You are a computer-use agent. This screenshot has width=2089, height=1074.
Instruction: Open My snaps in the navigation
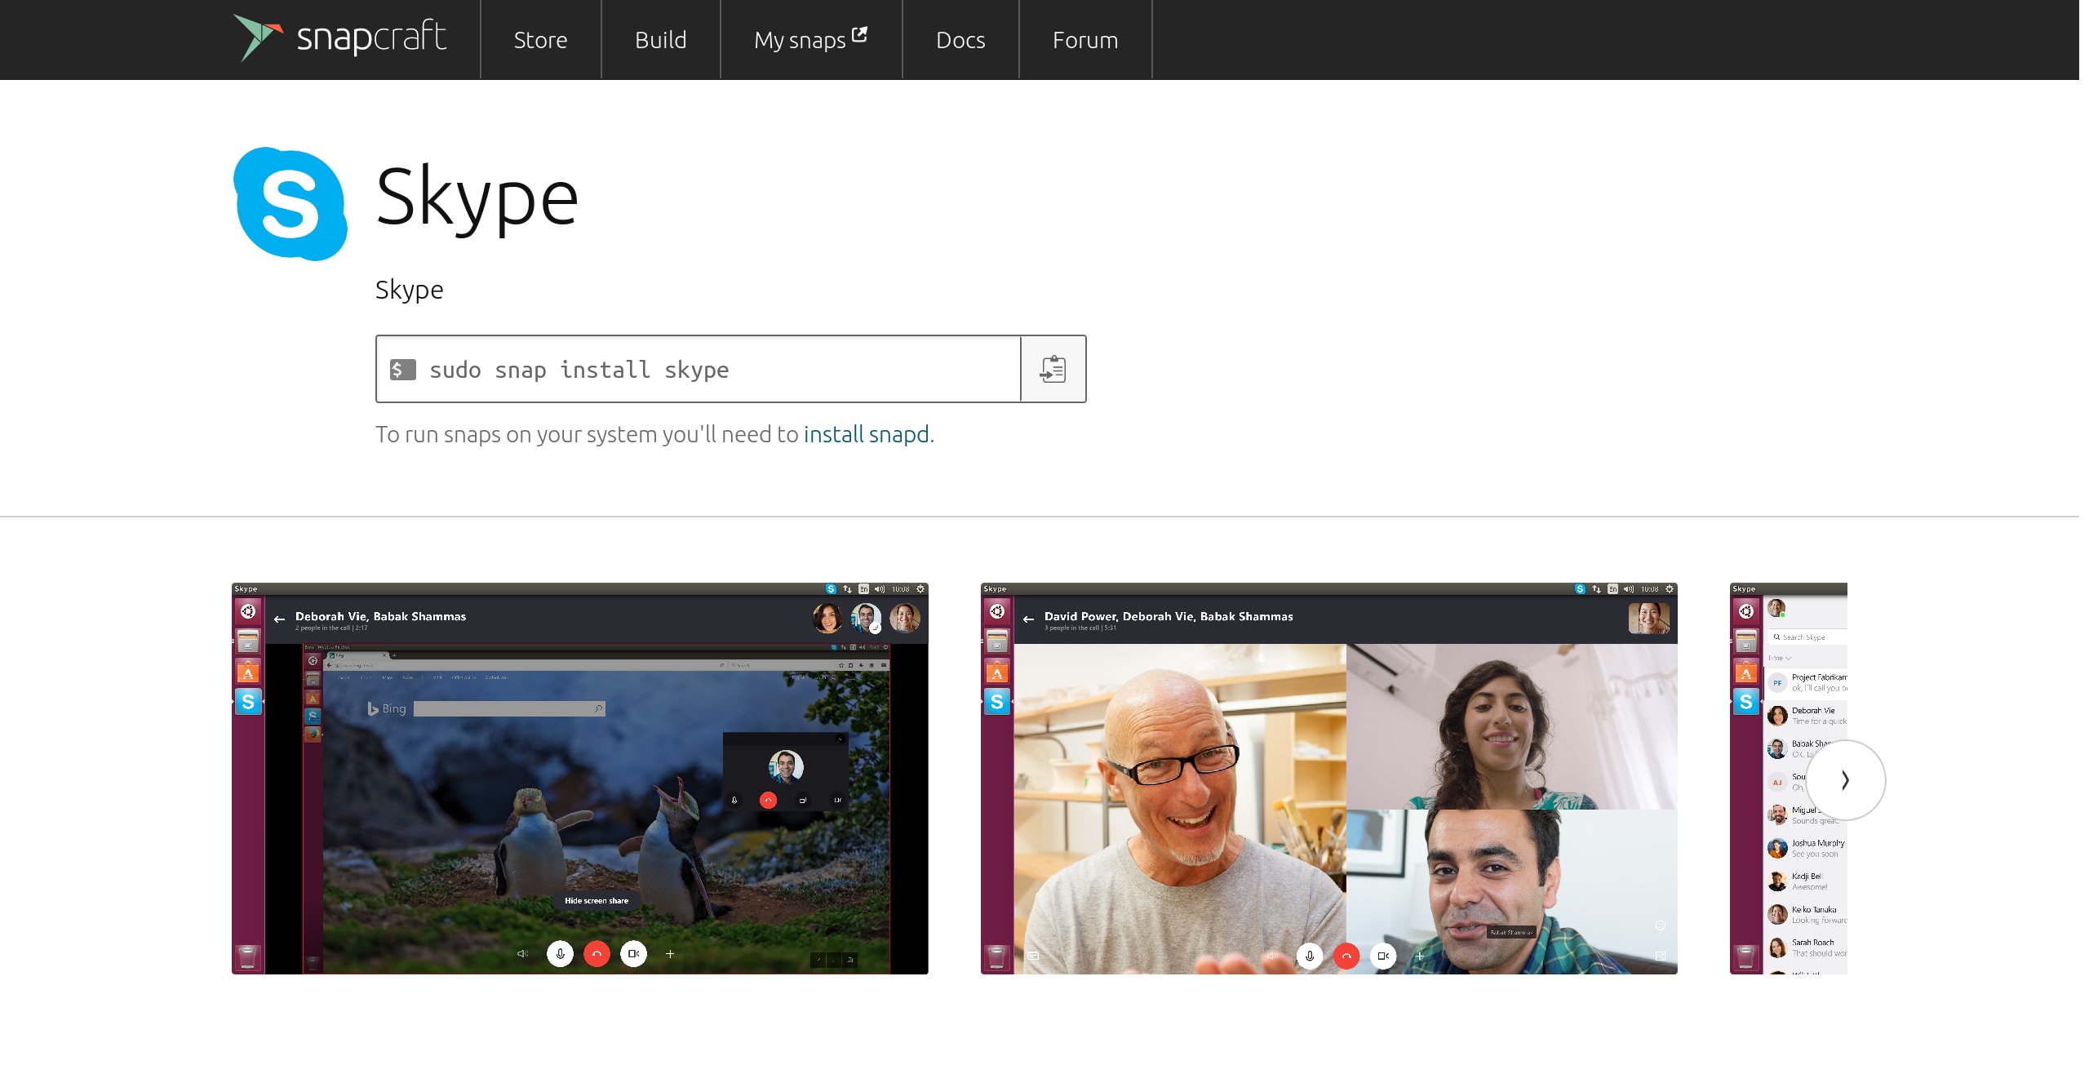click(800, 40)
